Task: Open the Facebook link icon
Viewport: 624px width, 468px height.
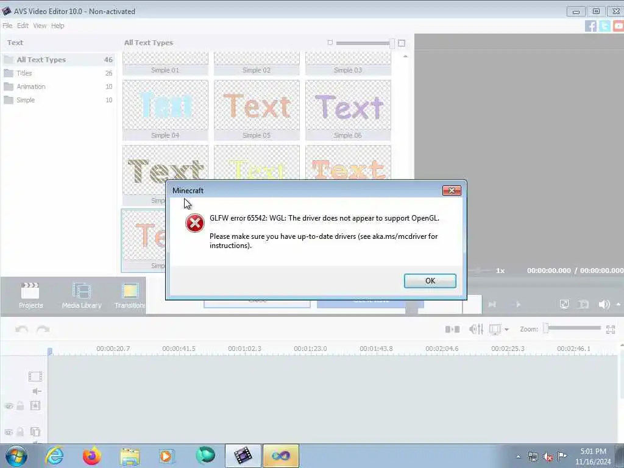Action: point(590,26)
